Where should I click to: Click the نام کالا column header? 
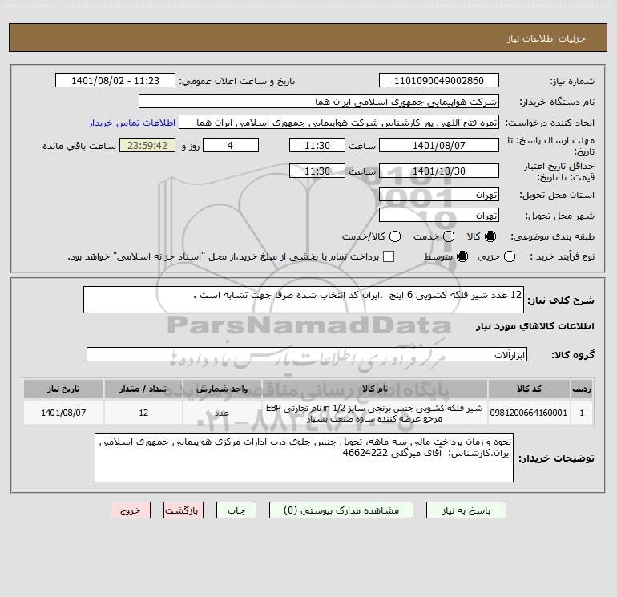pos(375,389)
